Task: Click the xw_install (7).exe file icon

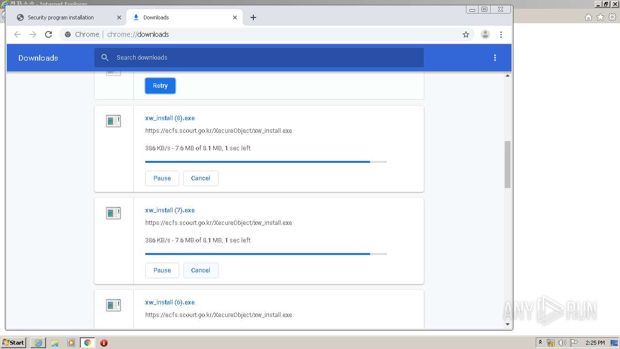Action: [113, 213]
